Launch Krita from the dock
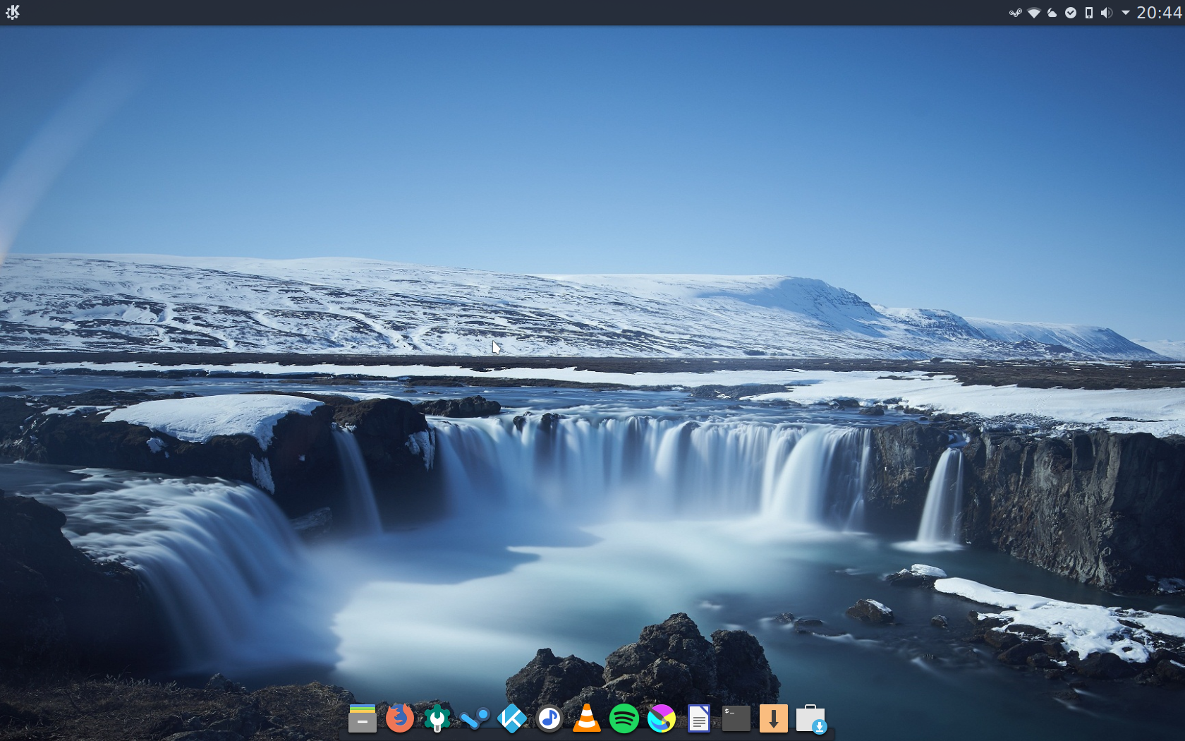The image size is (1185, 741). tap(662, 719)
